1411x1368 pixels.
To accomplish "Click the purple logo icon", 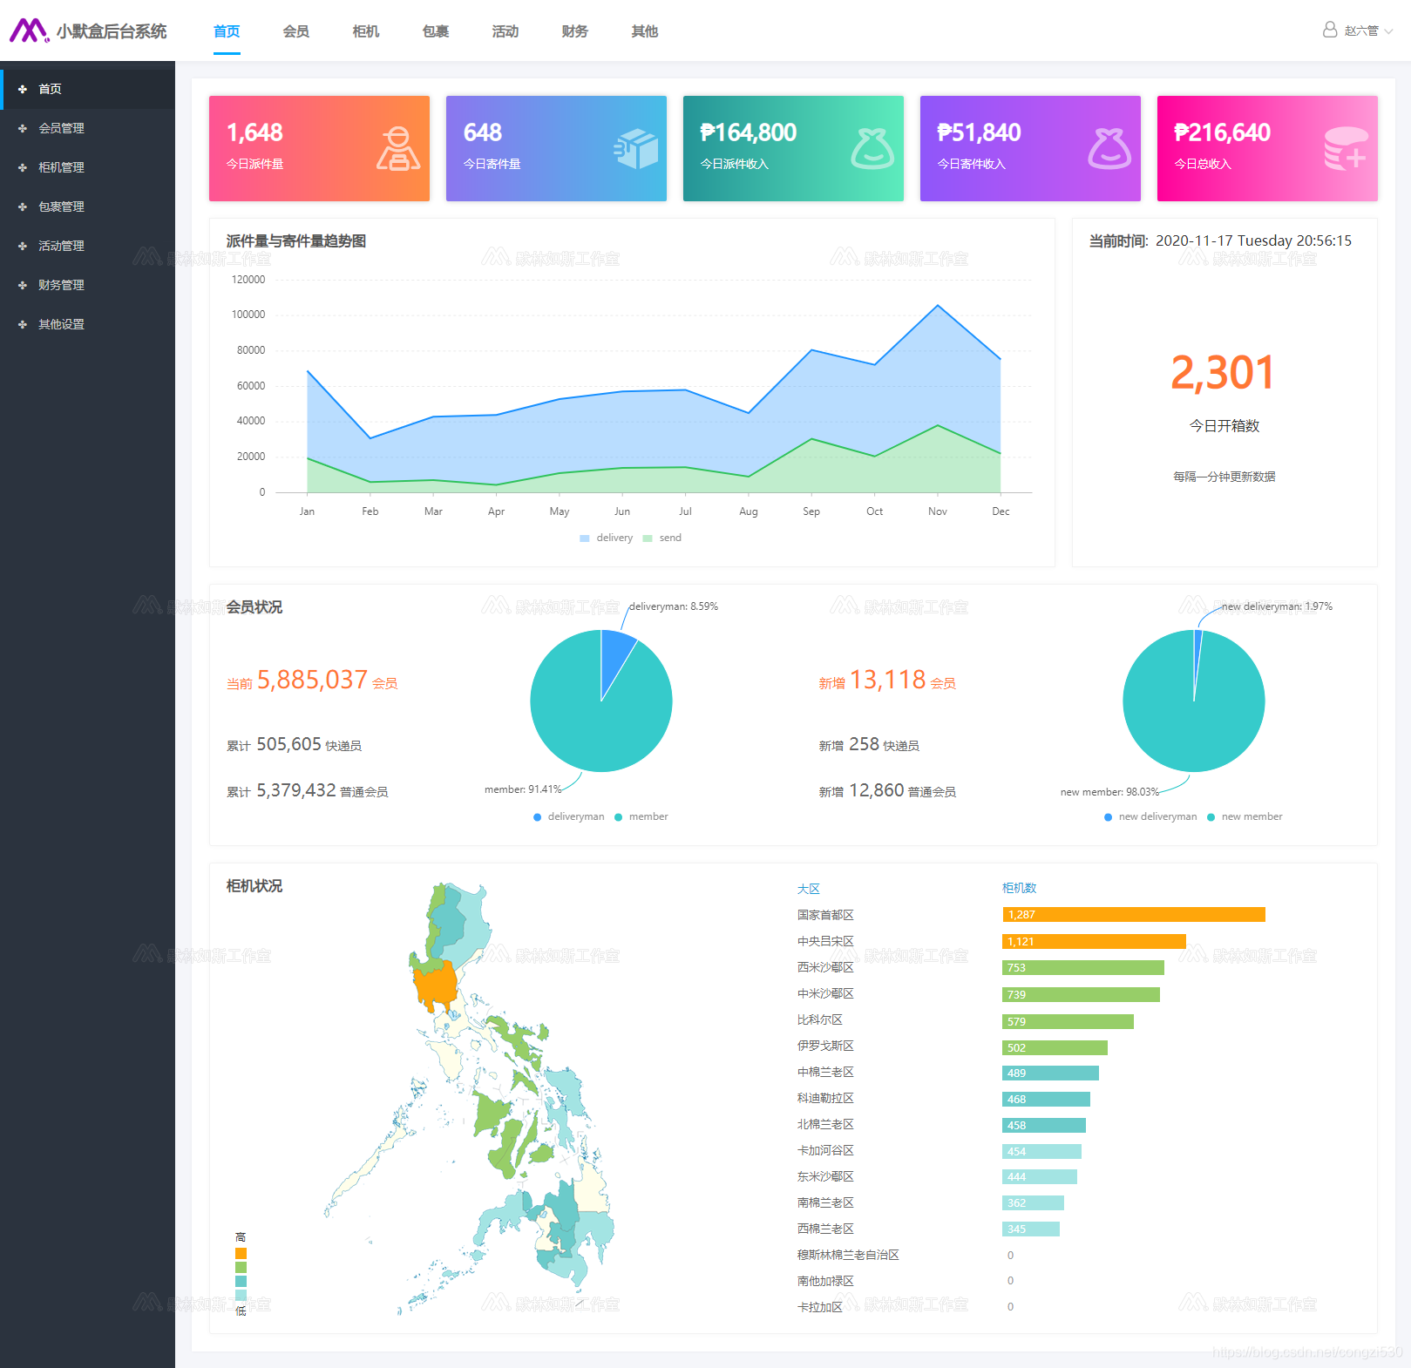I will coord(29,30).
